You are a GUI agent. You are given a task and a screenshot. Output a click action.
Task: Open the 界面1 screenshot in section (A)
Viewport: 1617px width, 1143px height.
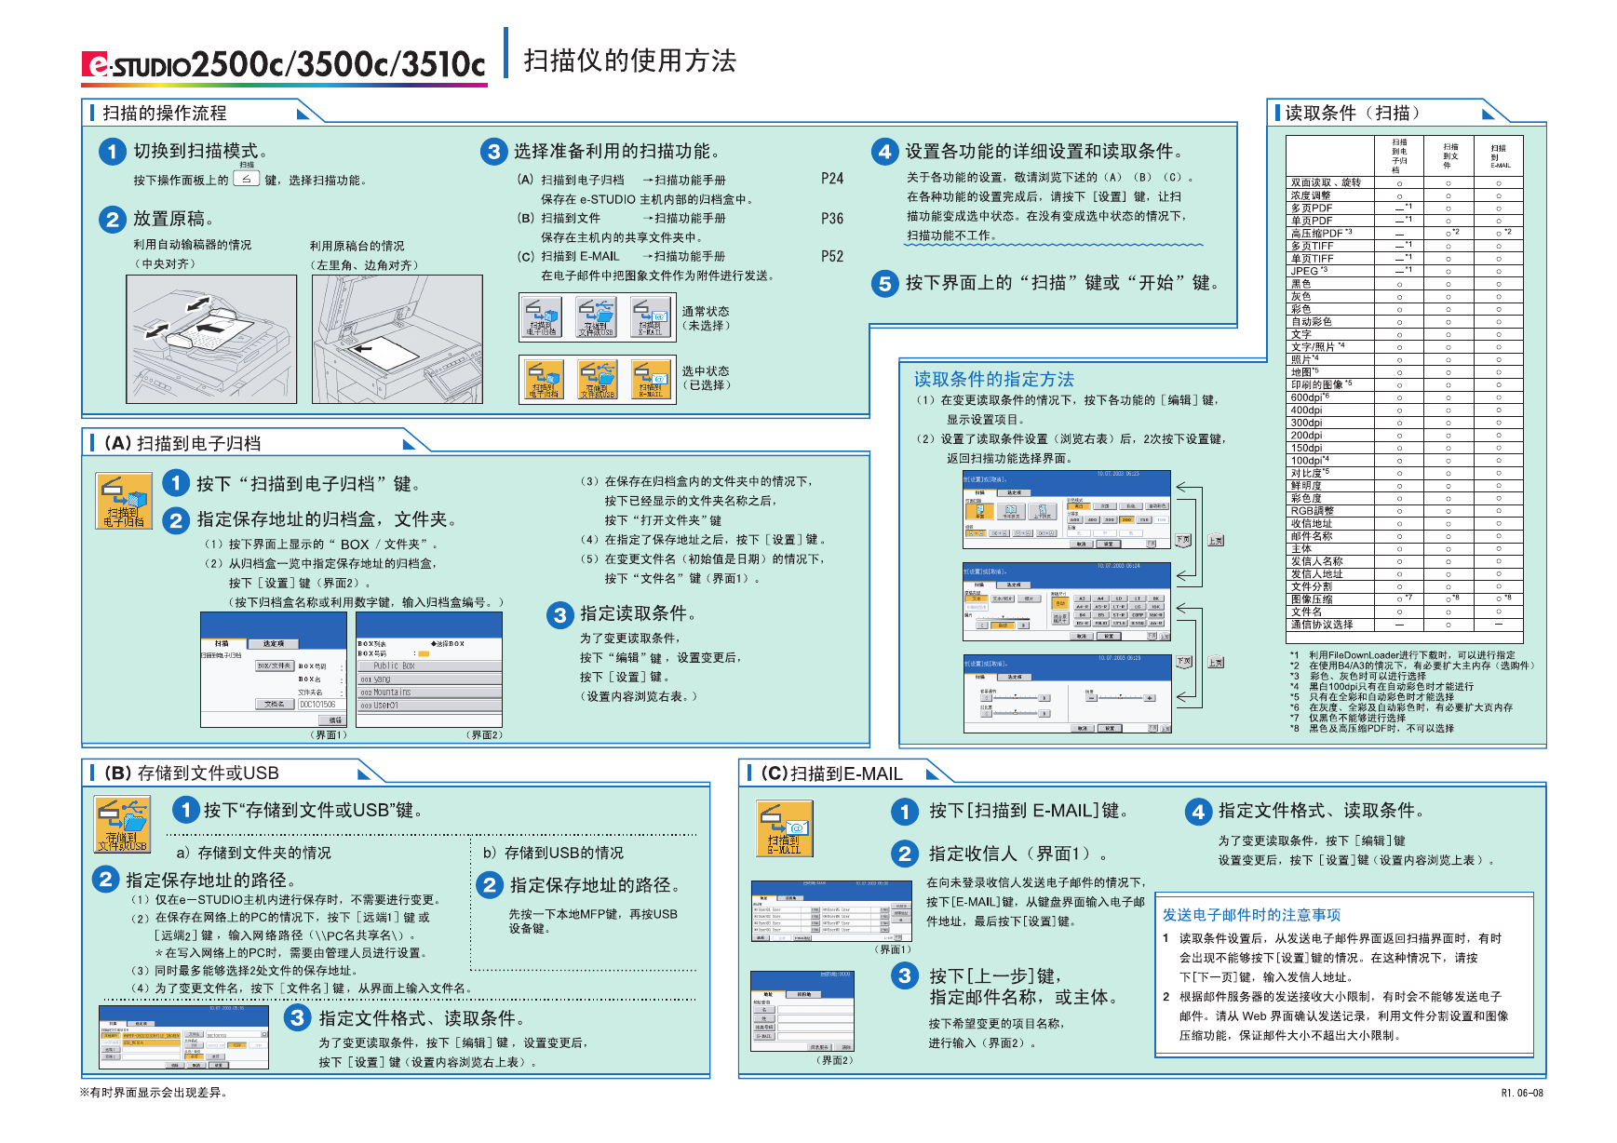(274, 669)
